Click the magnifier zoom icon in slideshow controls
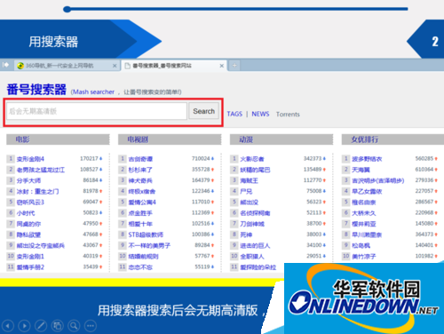Image resolution: width=444 pixels, height=334 pixels. click(74, 326)
